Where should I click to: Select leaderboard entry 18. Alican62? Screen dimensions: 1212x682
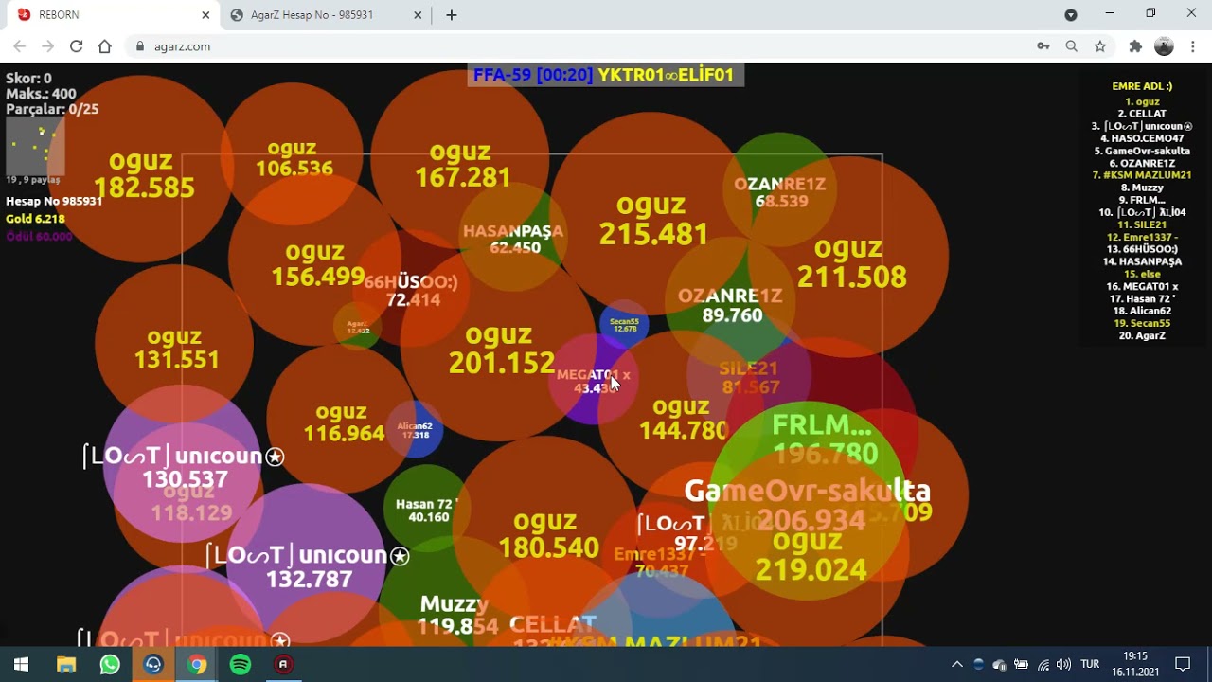tap(1142, 311)
